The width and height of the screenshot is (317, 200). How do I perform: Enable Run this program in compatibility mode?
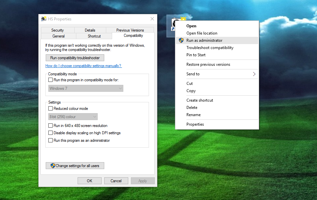pyautogui.click(x=51, y=80)
